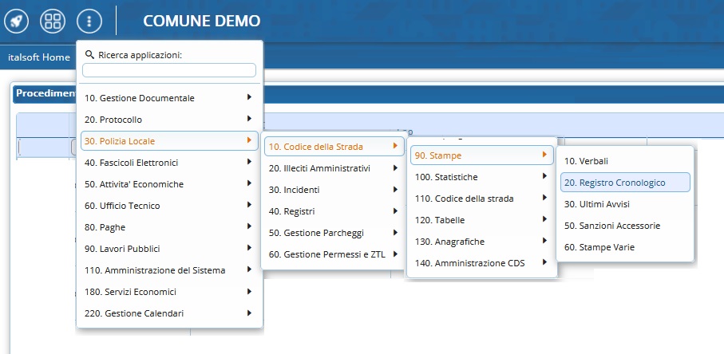Click the three-dots menu icon

pyautogui.click(x=89, y=21)
